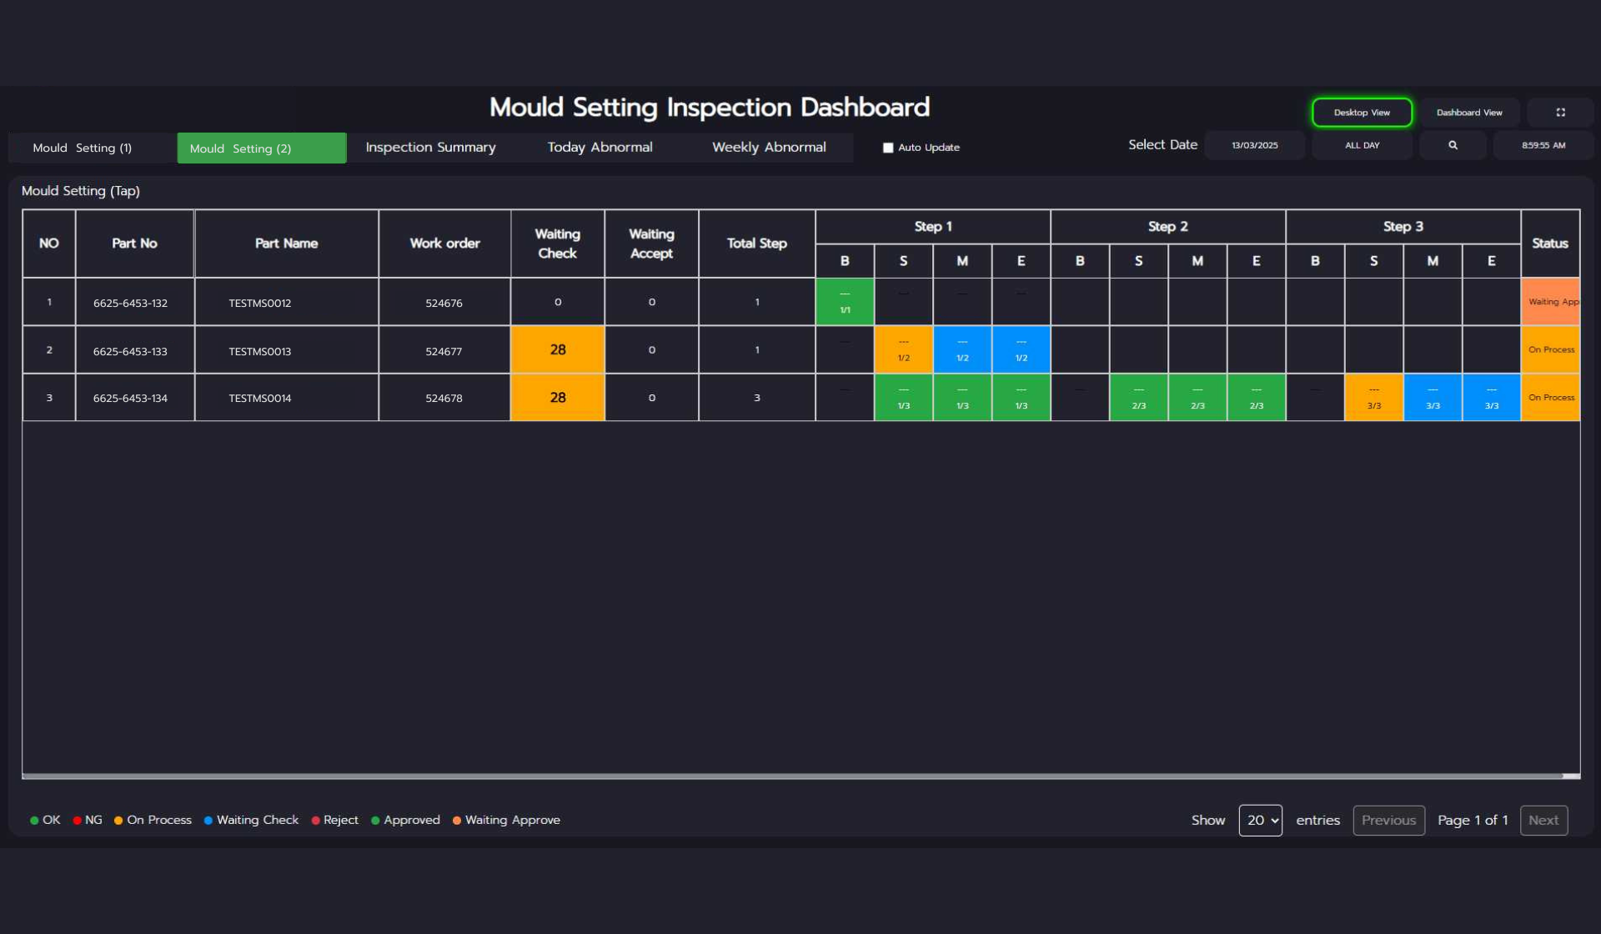1601x934 pixels.
Task: Click the Next page button
Action: (1543, 820)
